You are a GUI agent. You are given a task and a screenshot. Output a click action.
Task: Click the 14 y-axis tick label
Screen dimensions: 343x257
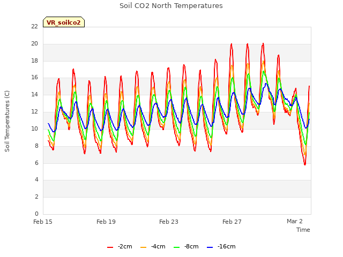[x=34, y=95]
